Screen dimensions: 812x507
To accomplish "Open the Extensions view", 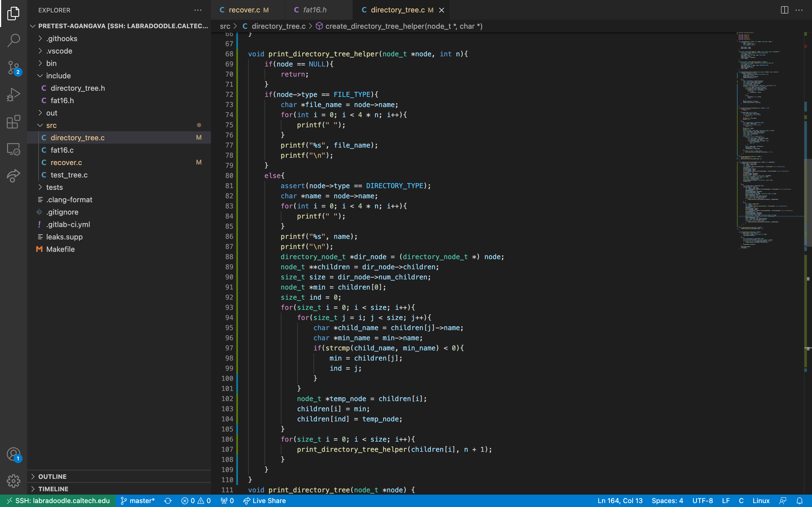I will tap(14, 122).
